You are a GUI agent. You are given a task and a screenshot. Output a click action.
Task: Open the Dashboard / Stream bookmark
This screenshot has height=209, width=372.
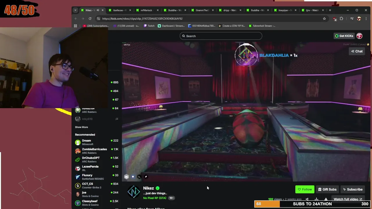(x=171, y=26)
